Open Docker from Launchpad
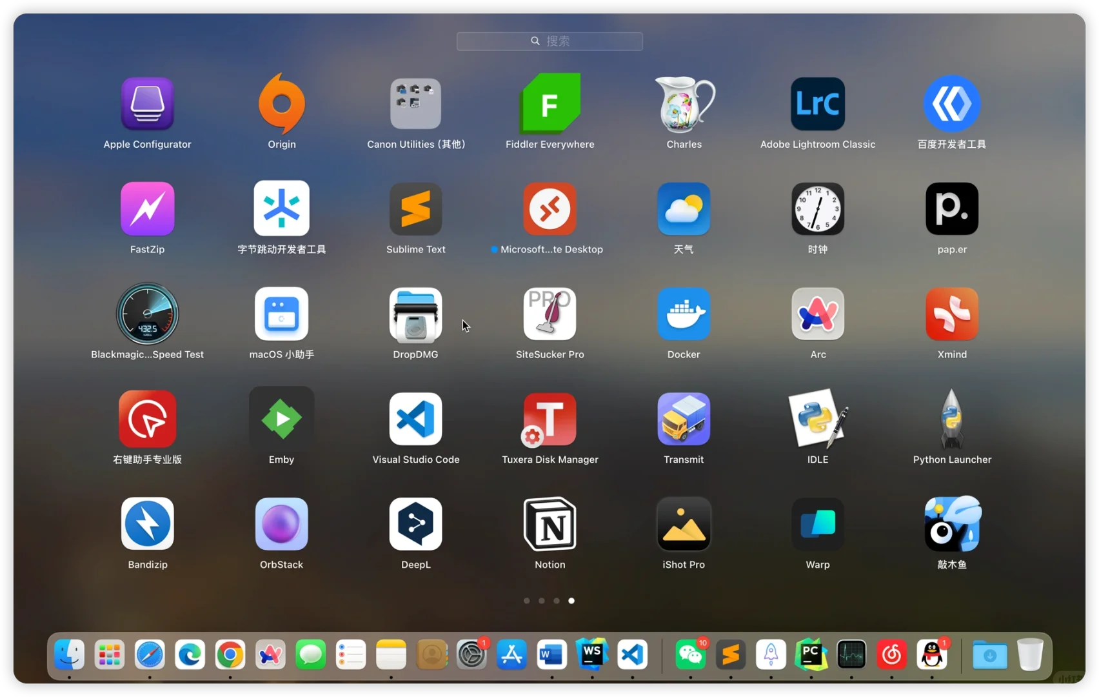 click(684, 314)
